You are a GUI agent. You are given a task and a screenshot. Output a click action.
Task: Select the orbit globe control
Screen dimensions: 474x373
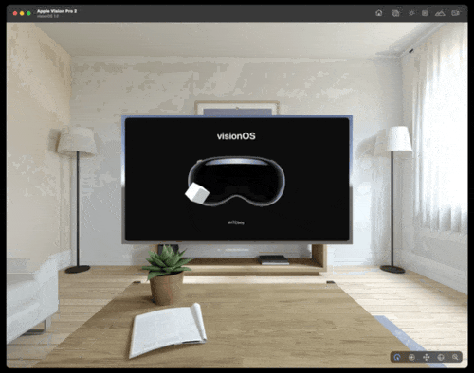441,357
